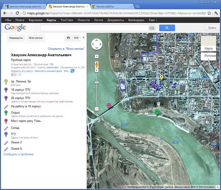Click the Сообщить о проблеме link
The height and width of the screenshot is (190, 221).
coord(18,154)
